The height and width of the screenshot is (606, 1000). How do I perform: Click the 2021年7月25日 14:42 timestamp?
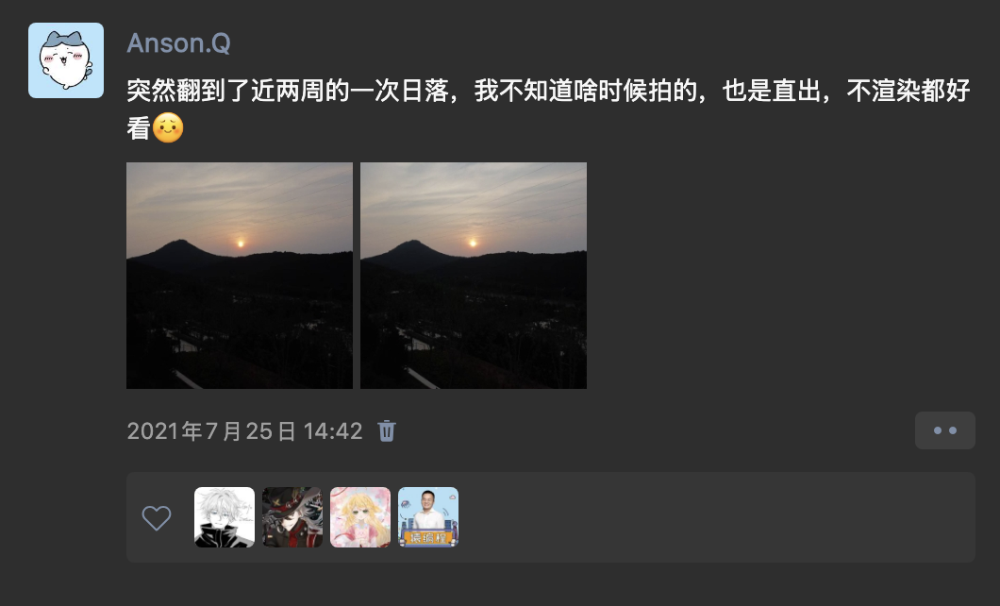coord(245,431)
